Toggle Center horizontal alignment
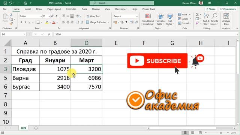The height and width of the screenshot is (135, 240). click(68, 22)
